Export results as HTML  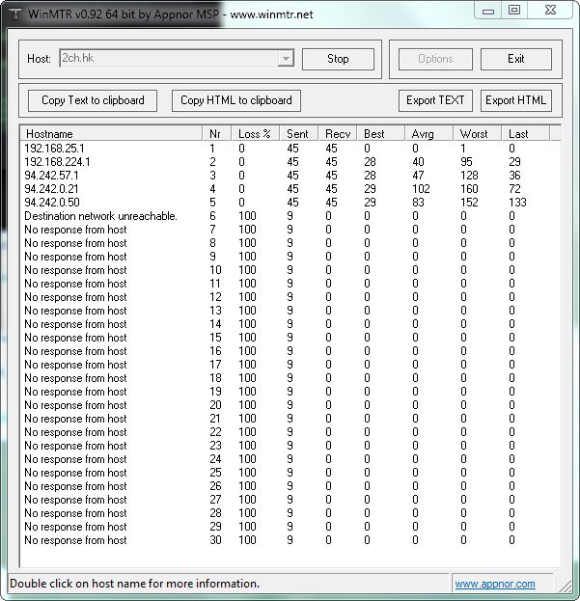[516, 100]
